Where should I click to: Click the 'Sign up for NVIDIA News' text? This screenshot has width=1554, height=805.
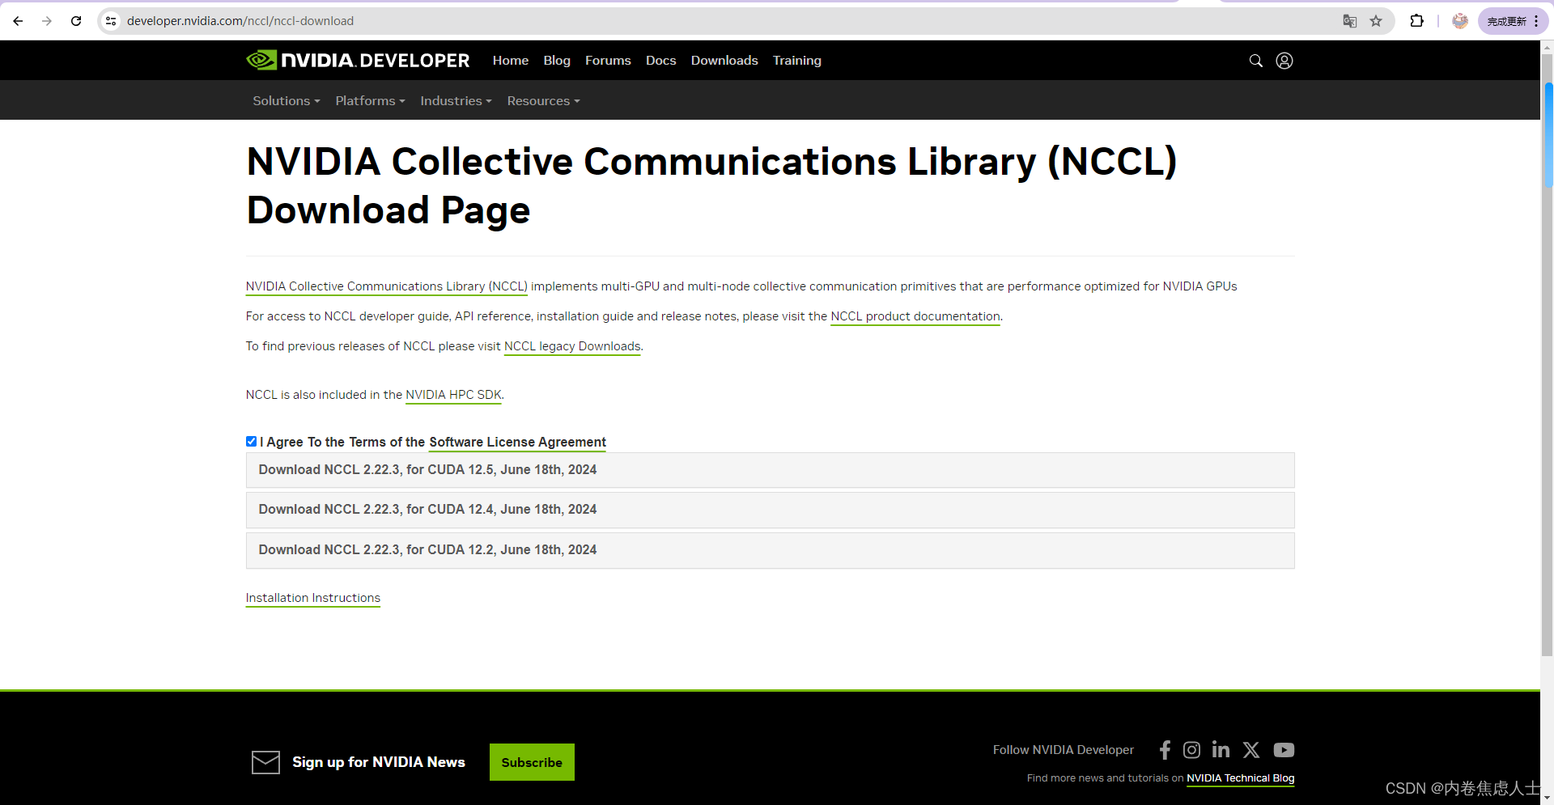[379, 762]
